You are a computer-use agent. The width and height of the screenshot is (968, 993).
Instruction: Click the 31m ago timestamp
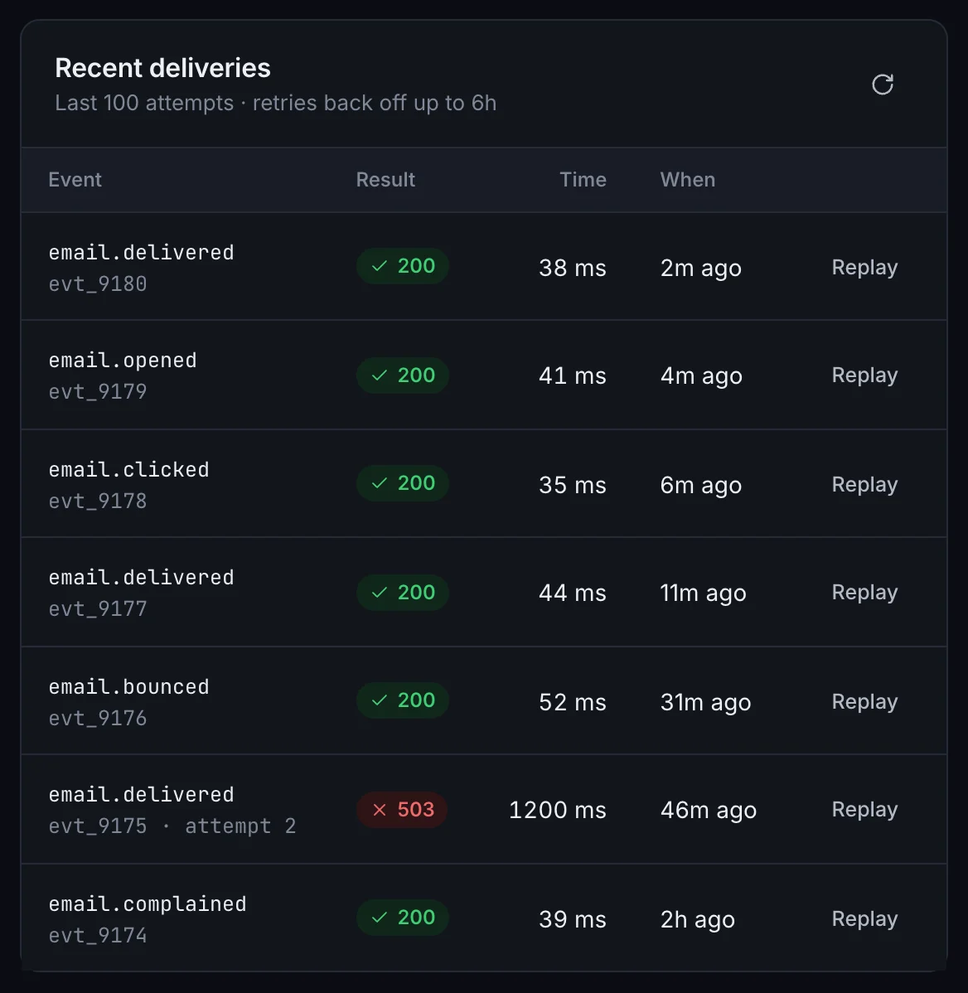tap(706, 703)
